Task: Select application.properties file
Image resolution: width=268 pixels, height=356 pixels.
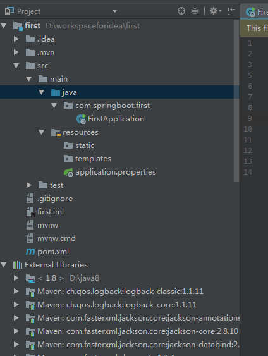Action: coord(116,172)
